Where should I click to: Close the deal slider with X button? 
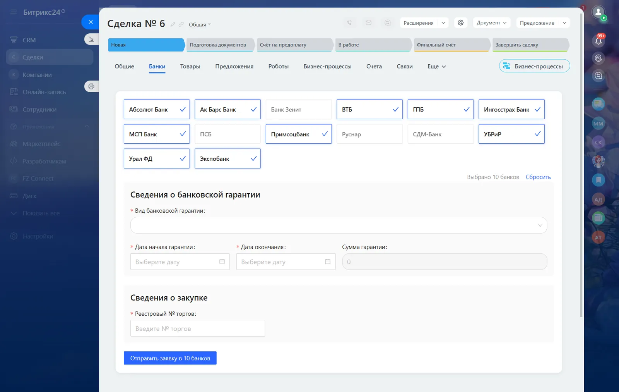point(91,22)
